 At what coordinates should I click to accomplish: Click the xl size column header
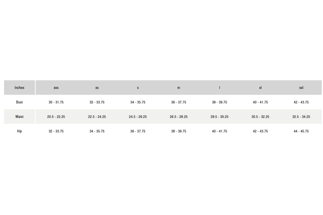[x=260, y=88]
